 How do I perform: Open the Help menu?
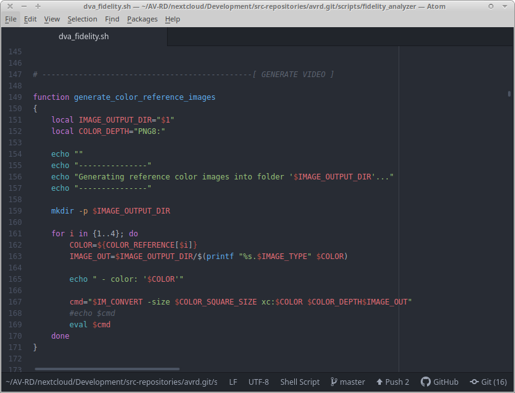[x=172, y=19]
